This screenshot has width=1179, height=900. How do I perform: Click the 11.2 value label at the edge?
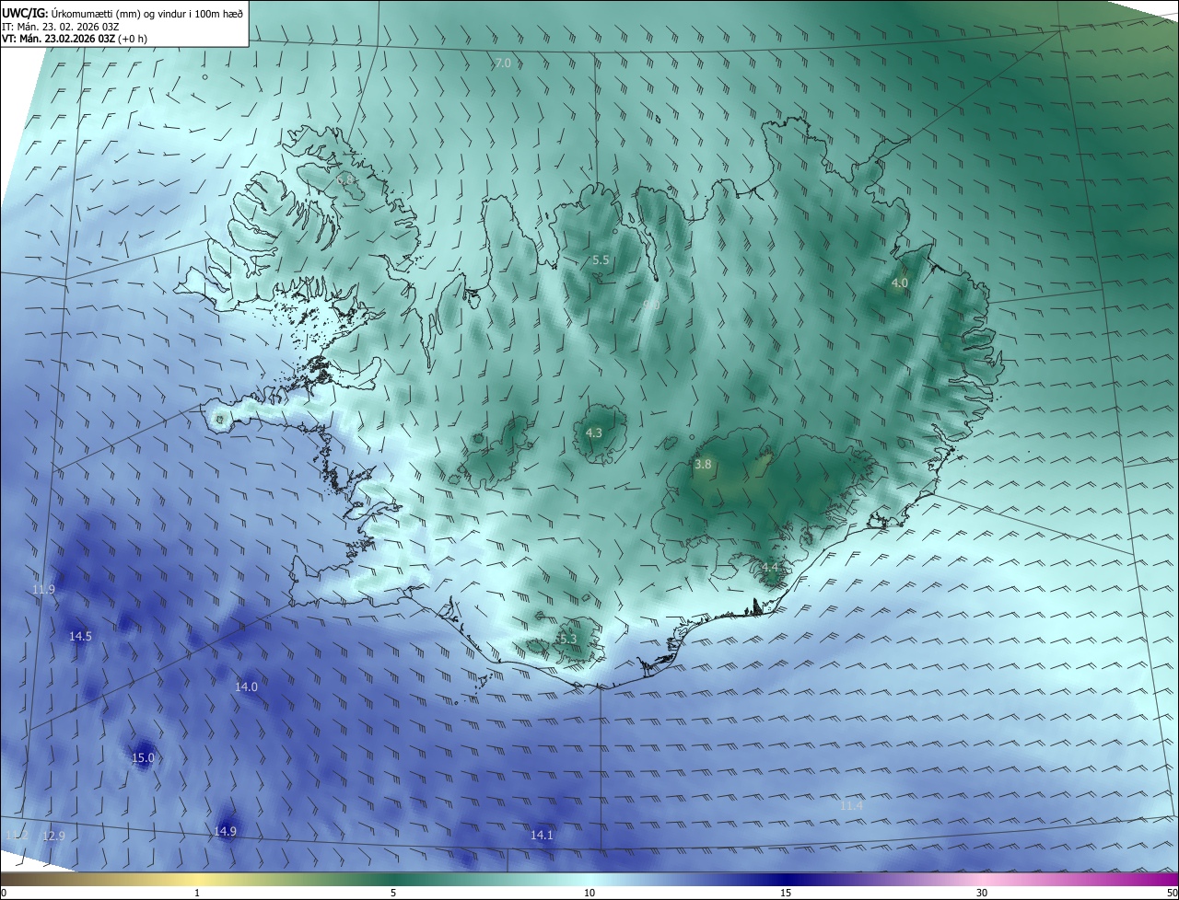(17, 835)
